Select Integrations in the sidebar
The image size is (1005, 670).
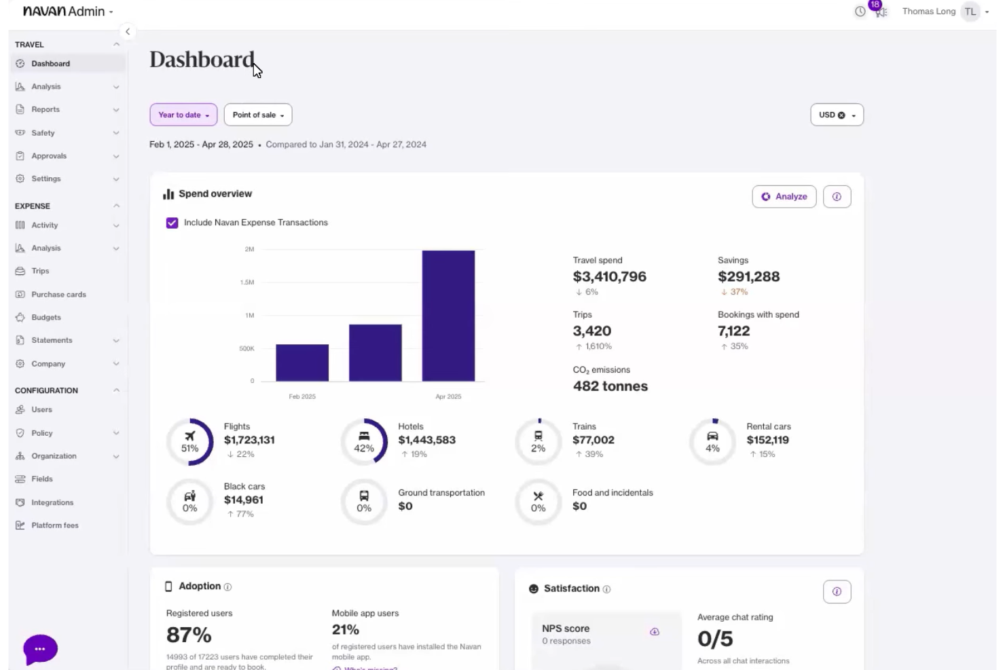pos(52,502)
